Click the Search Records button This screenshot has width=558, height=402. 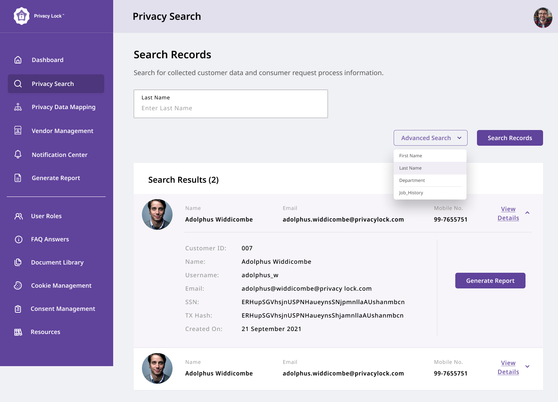[x=510, y=138]
